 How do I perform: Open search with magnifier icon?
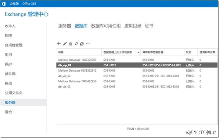point(76,44)
